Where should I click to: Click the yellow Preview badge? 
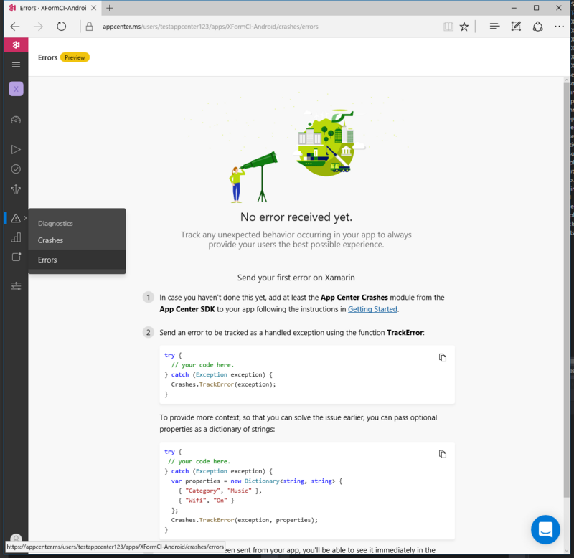tap(75, 57)
